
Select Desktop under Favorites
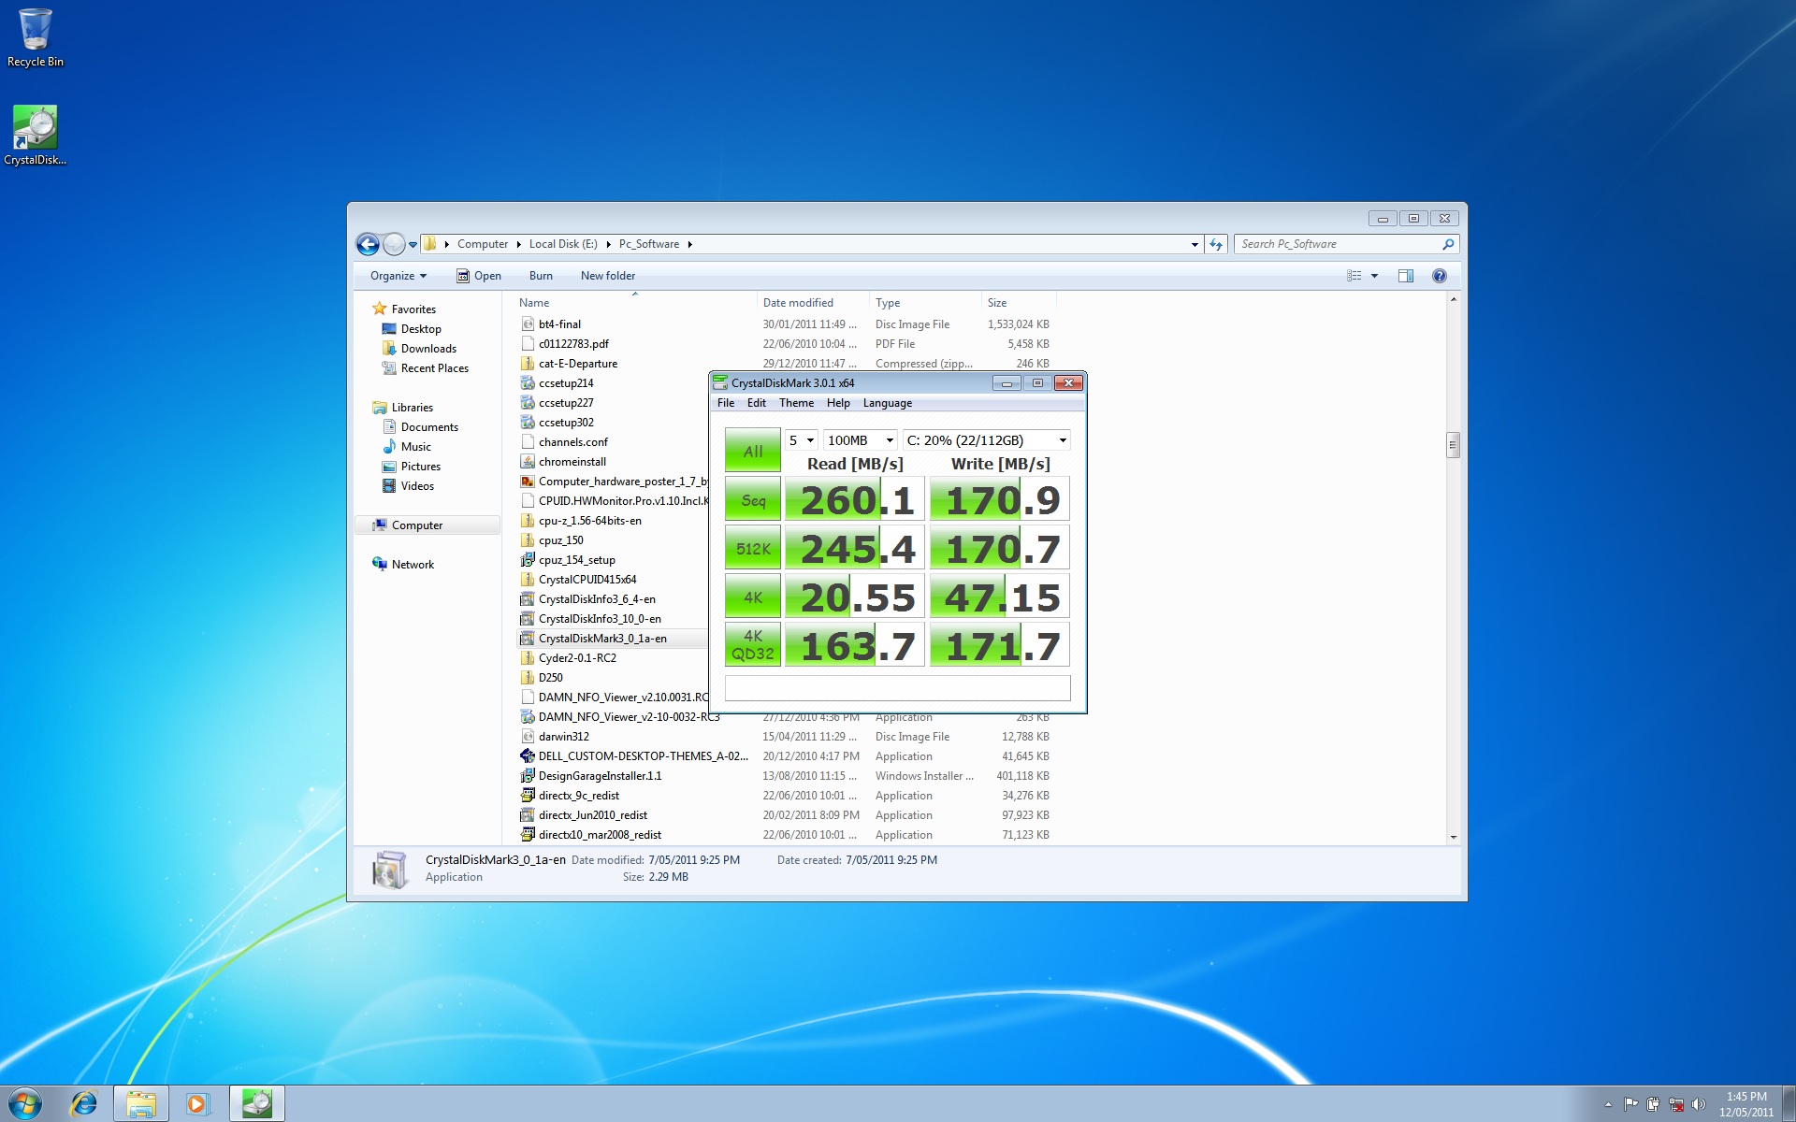click(x=412, y=329)
